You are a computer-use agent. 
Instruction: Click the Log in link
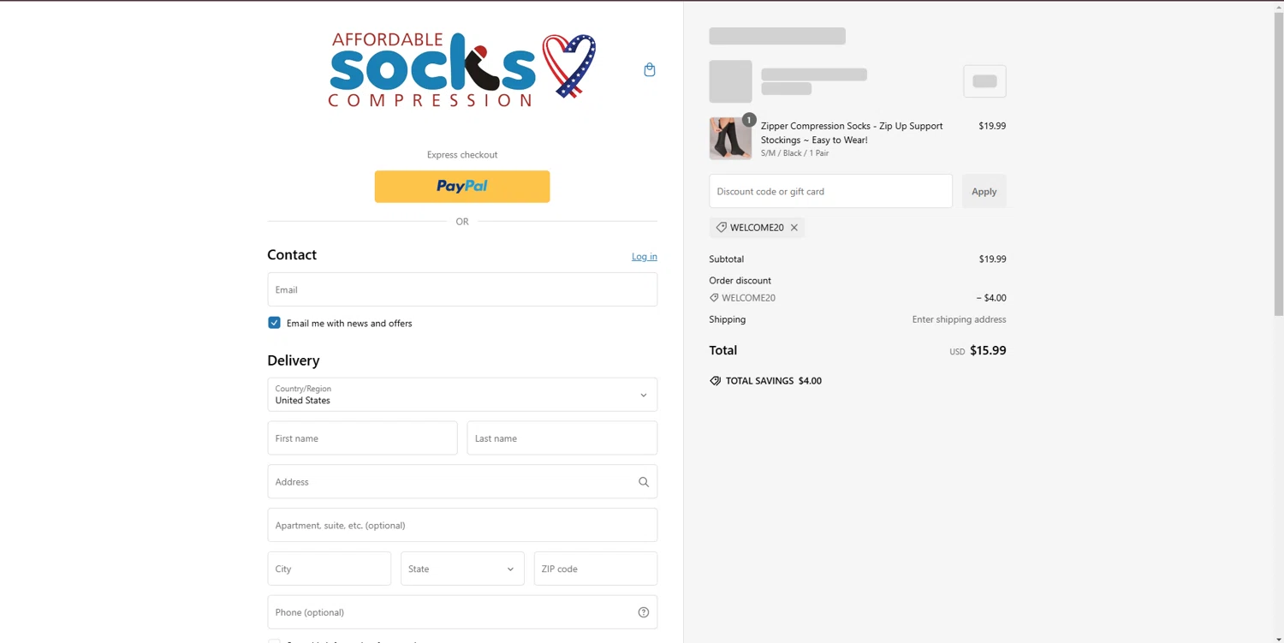645,257
